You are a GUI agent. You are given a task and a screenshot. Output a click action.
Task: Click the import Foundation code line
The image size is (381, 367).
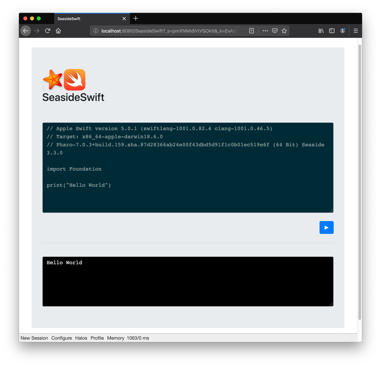[x=74, y=169]
